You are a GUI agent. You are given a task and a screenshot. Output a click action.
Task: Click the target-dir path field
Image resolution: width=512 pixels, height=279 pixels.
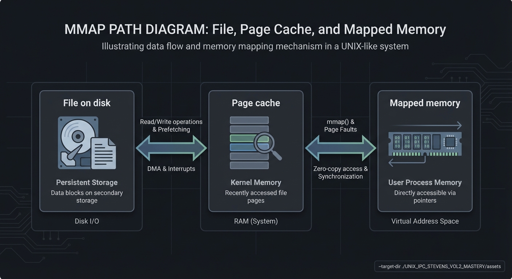(x=439, y=266)
